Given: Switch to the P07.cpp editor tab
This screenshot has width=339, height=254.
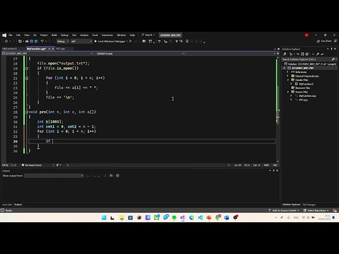Looking at the screenshot, I should (60, 49).
